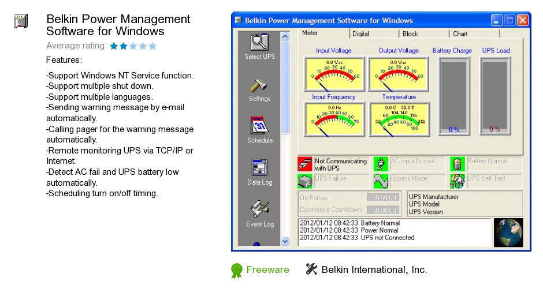Viewport: 543px width, 296px height.
Task: Click the sidebar vertical scrollbar thumb
Action: [x=285, y=88]
